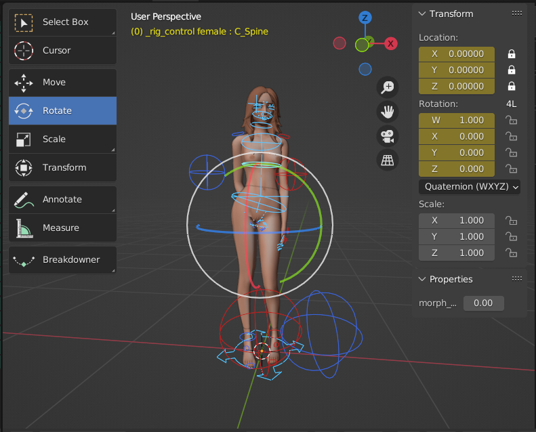Click Scale X value field
The height and width of the screenshot is (432, 536).
point(457,221)
